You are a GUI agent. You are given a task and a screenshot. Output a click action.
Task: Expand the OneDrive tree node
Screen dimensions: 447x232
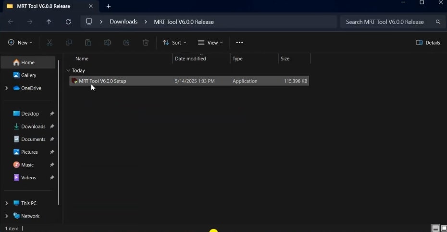(7, 88)
